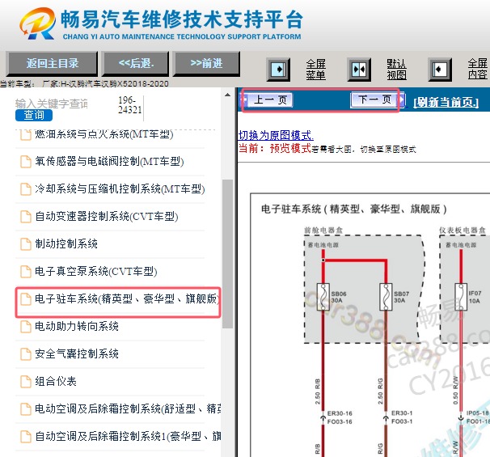Click the sidebar scroll up arrow
Screen dimensions: 490x457
227,95
